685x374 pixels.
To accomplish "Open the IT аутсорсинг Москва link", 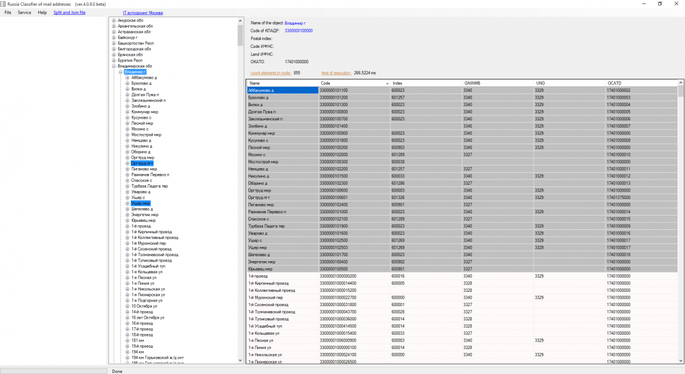I will click(x=142, y=12).
